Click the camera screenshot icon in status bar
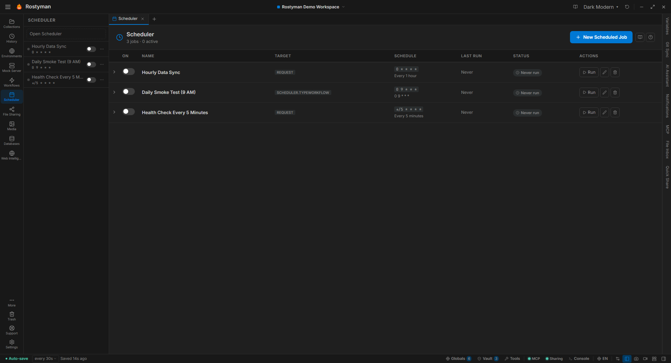671x363 pixels. [x=636, y=359]
